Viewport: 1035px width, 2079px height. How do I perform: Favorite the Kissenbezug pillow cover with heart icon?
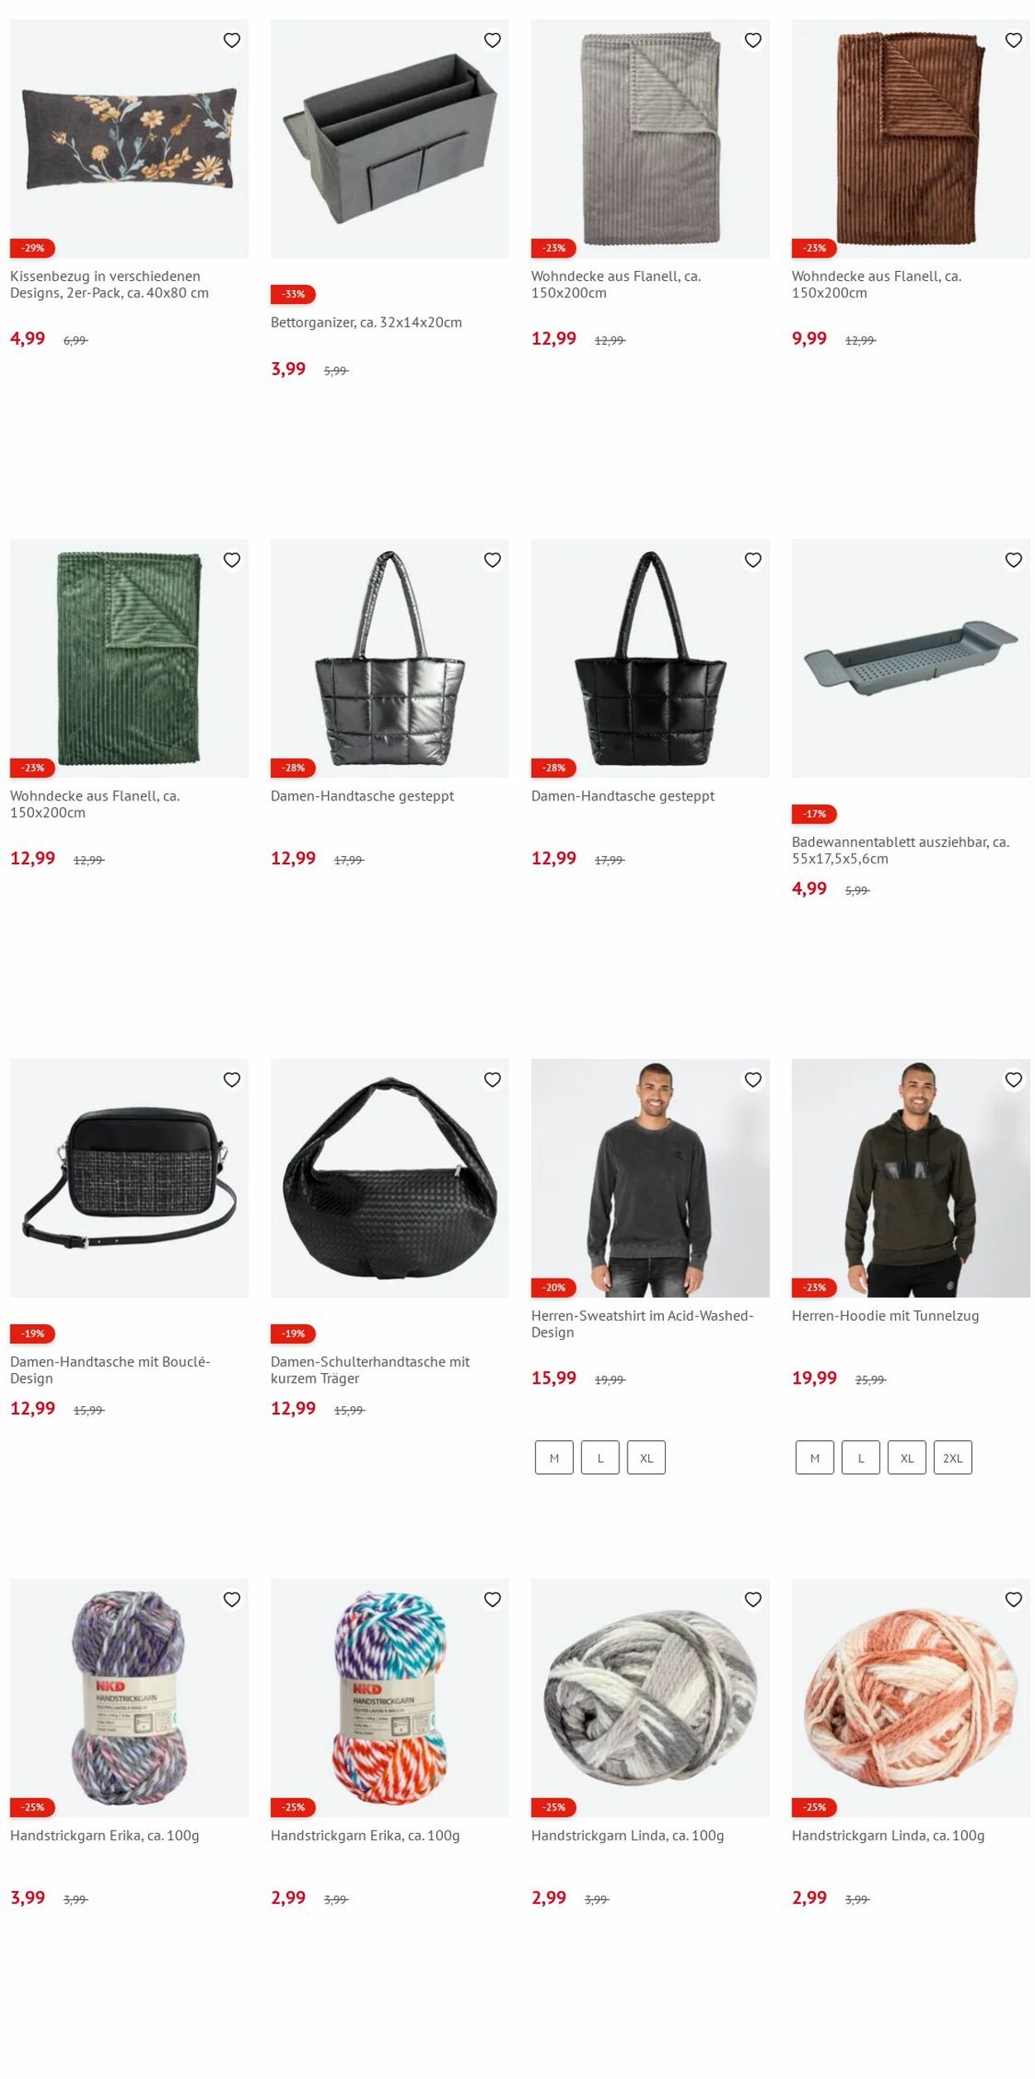[232, 41]
